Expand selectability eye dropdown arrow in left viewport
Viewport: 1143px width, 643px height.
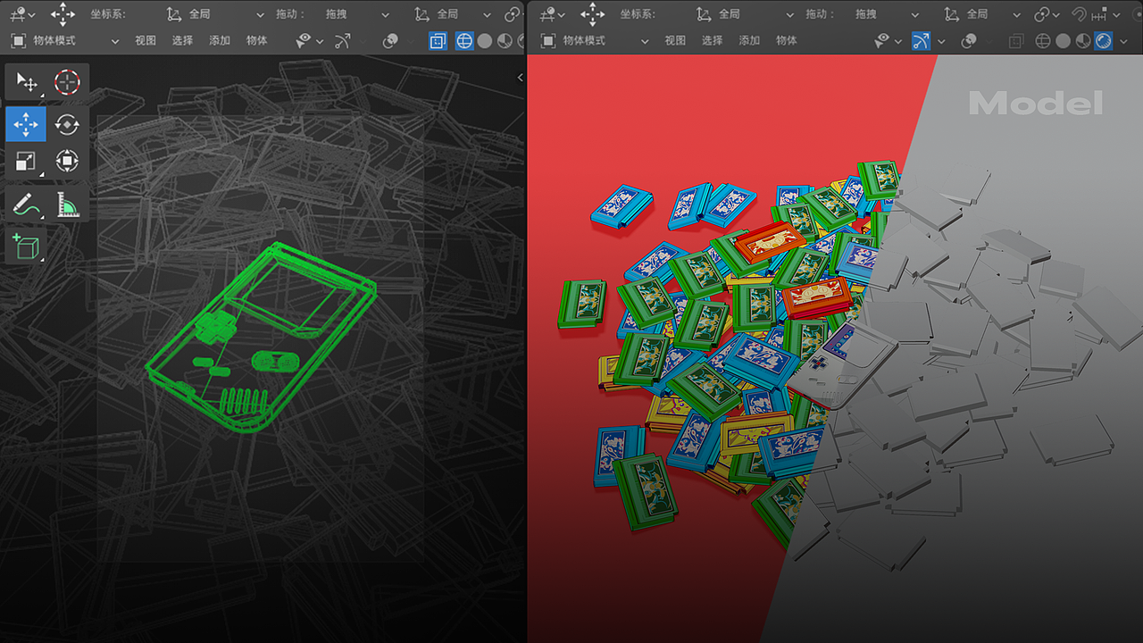point(321,41)
